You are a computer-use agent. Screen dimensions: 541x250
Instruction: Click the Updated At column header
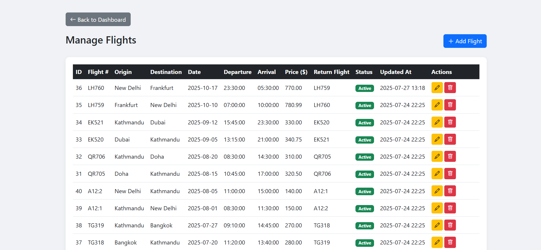396,72
